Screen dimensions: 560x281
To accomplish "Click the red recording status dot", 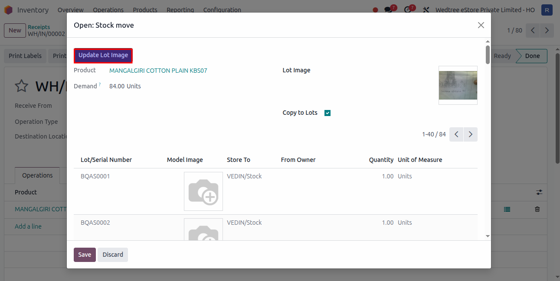I will click(x=375, y=10).
